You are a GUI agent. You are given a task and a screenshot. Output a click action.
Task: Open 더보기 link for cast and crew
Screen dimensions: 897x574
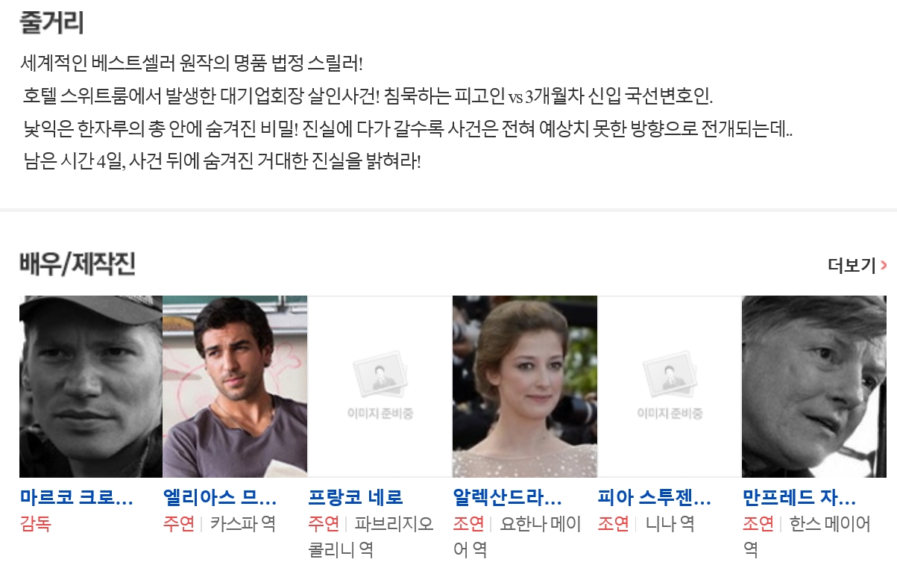click(857, 265)
